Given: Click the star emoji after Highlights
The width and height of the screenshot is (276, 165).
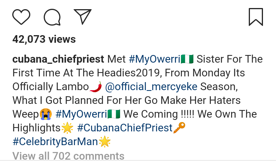Looking at the screenshot, I should click(67, 128).
